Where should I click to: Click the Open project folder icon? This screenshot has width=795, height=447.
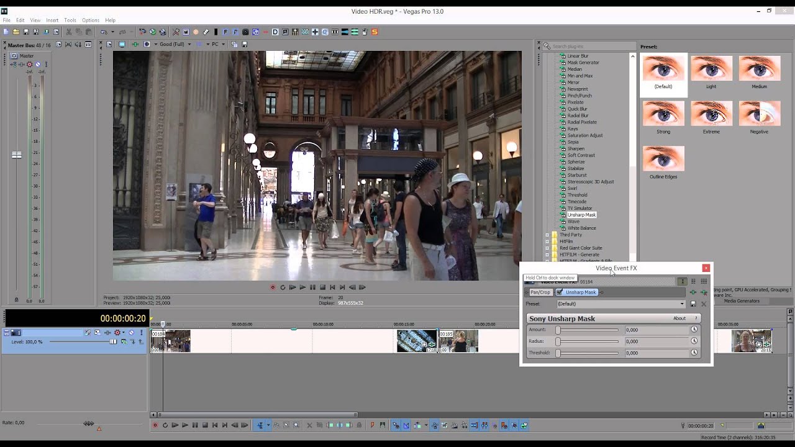click(x=16, y=32)
